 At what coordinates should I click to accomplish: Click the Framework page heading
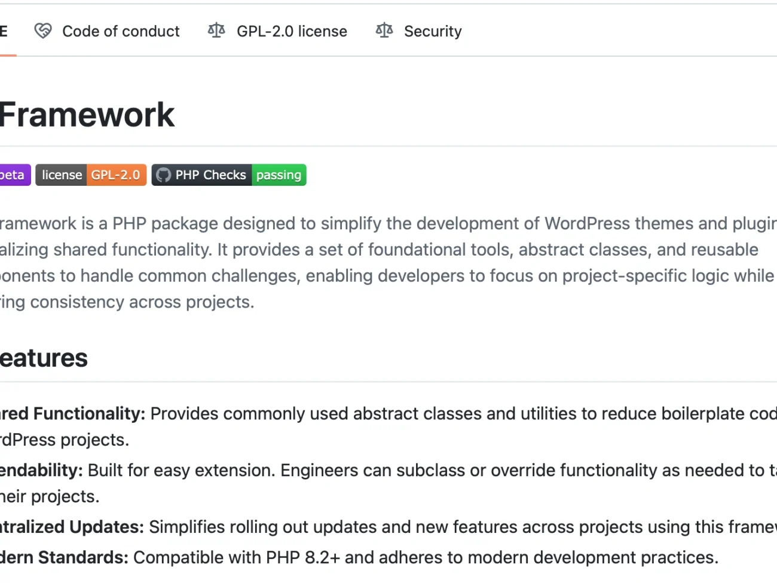tap(87, 115)
